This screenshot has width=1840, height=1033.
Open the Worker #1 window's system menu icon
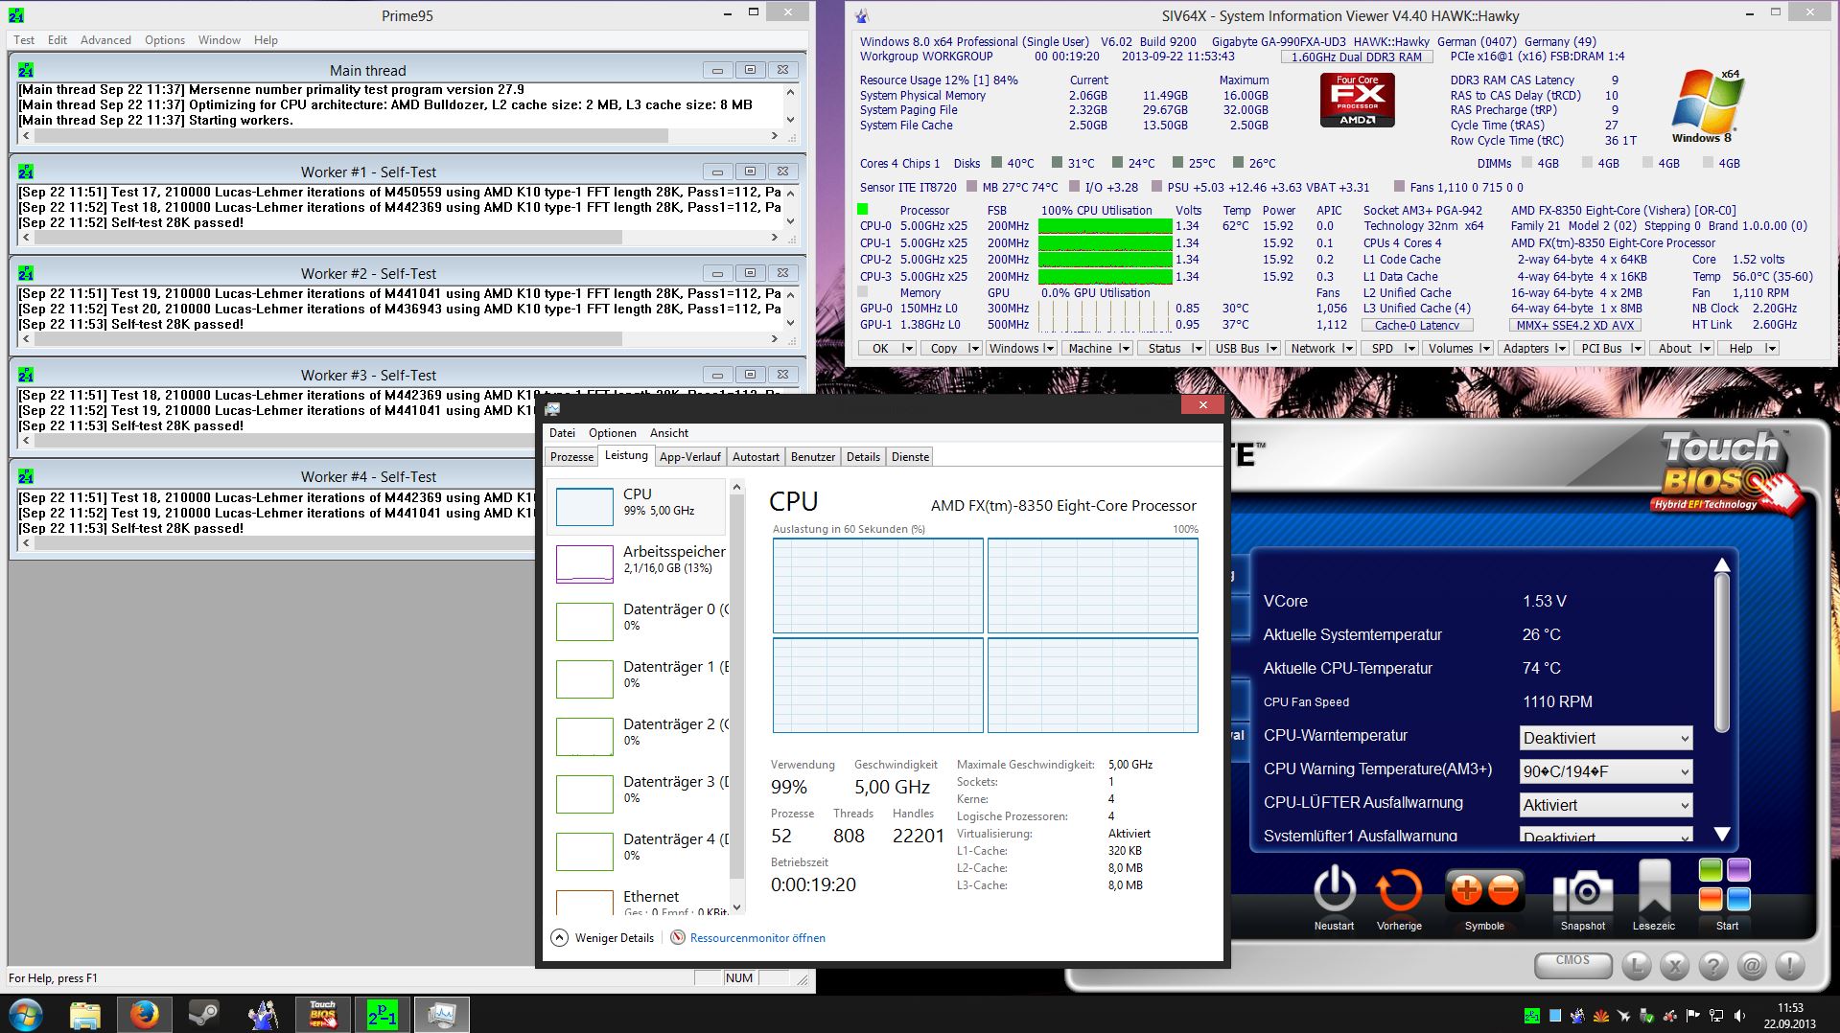[26, 172]
